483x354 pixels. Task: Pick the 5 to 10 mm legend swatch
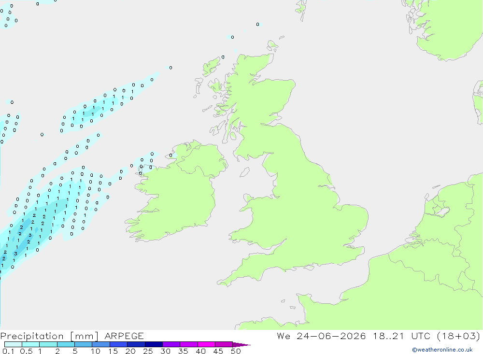coord(83,344)
